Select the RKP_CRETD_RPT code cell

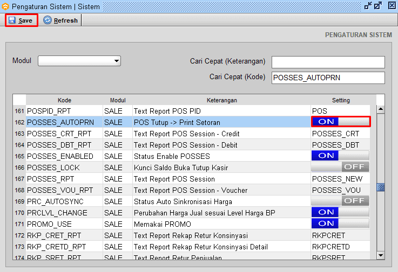tap(64, 247)
